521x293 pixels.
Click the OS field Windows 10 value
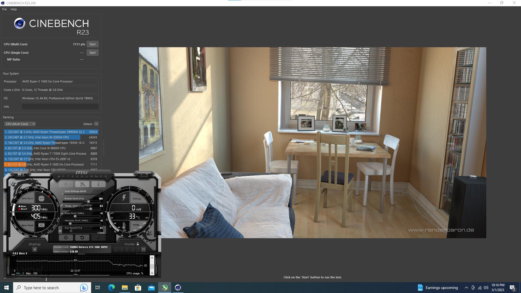pos(60,98)
